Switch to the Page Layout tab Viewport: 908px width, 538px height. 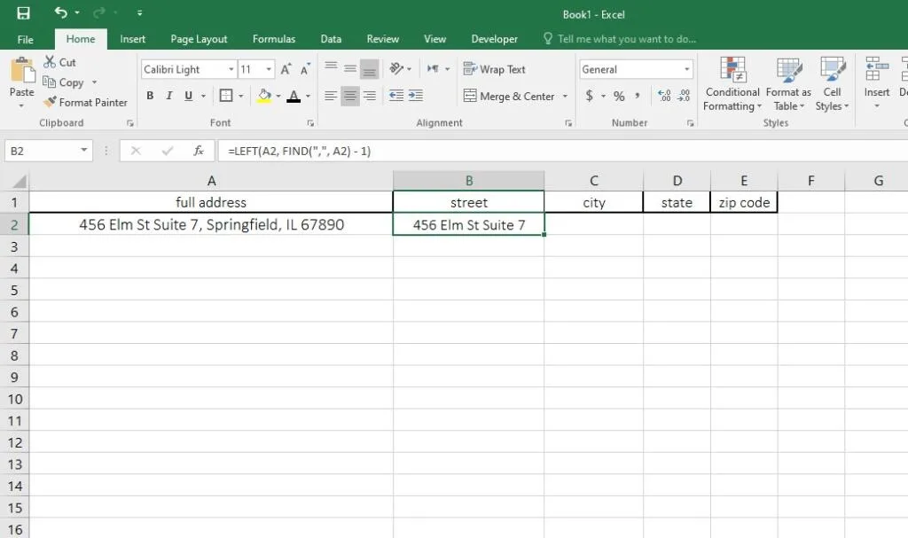click(x=199, y=39)
